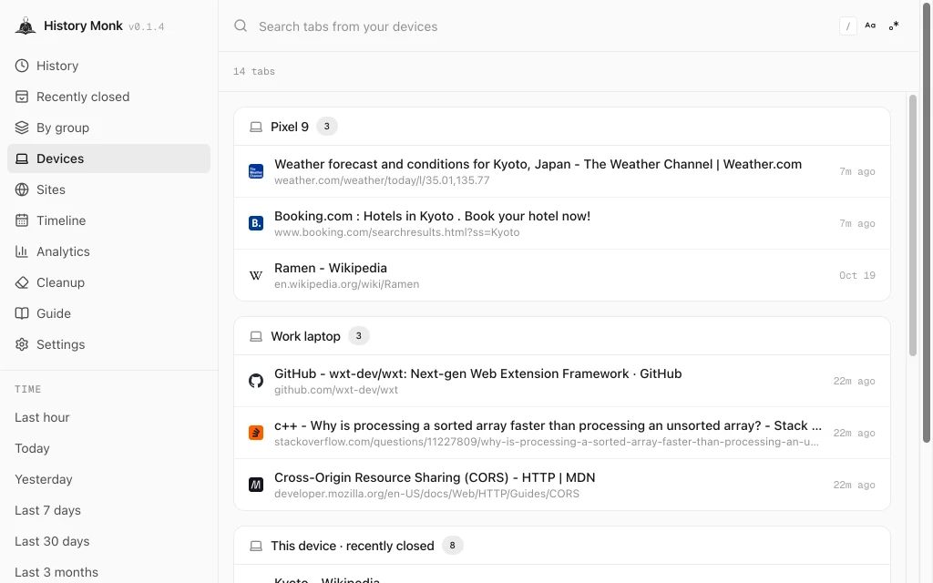Screen dimensions: 933x583
Task: Open the CORS MDN tab
Action: (561, 485)
